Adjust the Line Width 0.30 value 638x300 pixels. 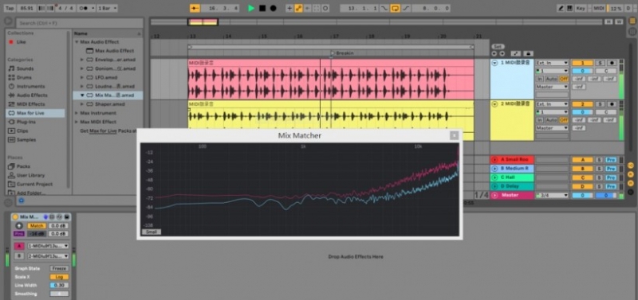pyautogui.click(x=59, y=286)
